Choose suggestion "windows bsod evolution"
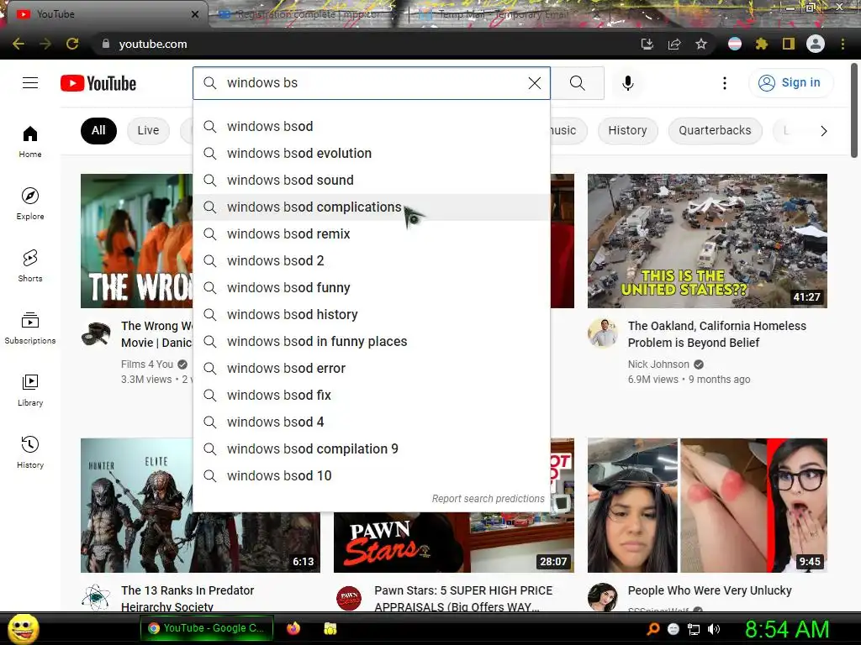This screenshot has height=645, width=861. pyautogui.click(x=372, y=153)
